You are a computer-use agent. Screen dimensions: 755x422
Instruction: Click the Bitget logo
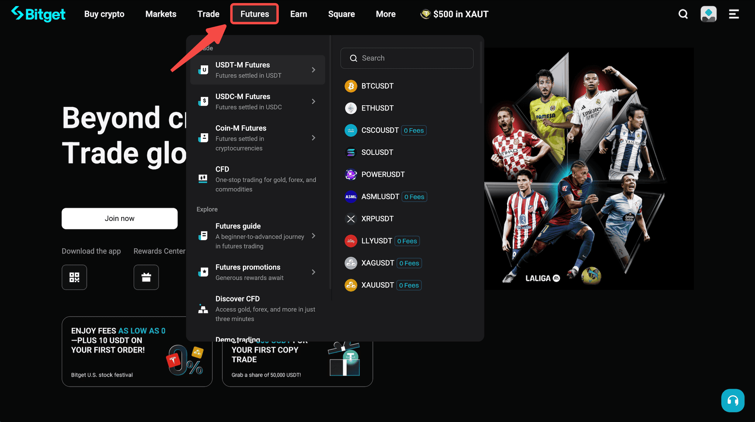coord(38,14)
